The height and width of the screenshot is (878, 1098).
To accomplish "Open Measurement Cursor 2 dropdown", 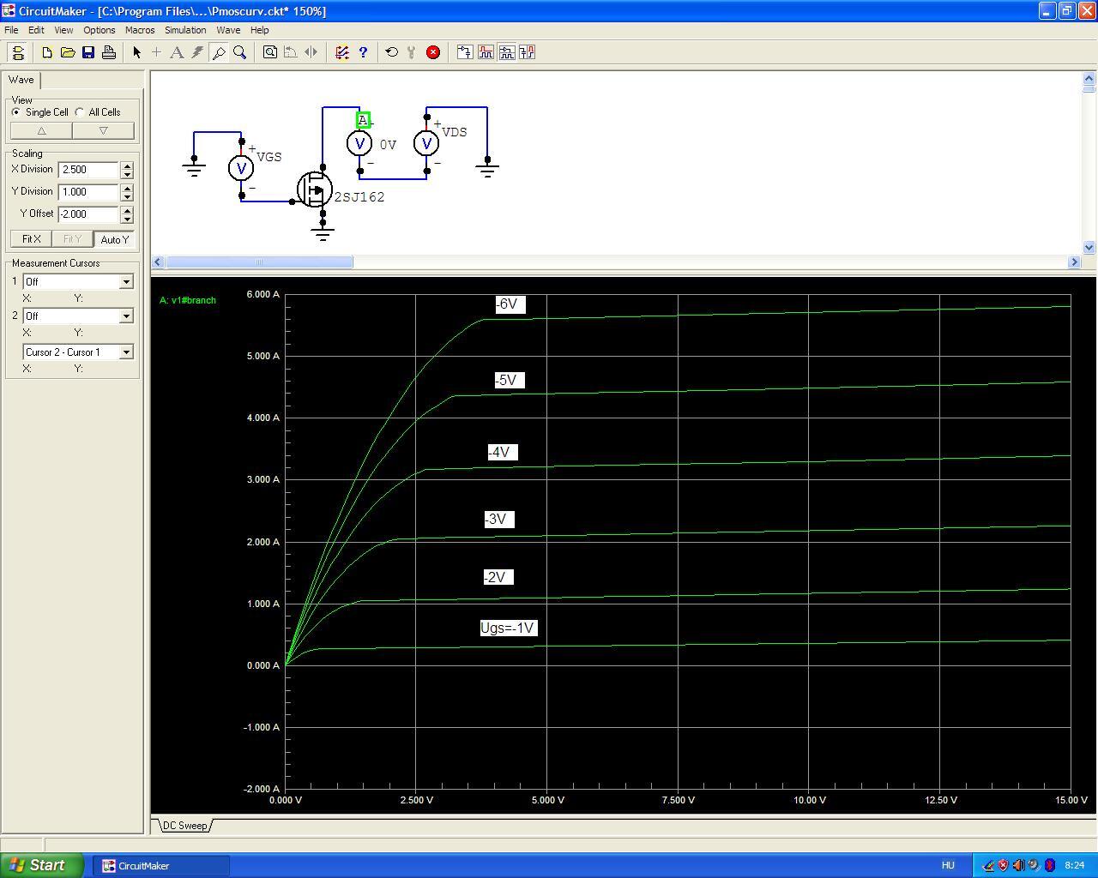I will coord(126,316).
